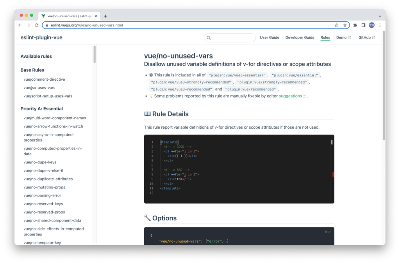Toggle the bookmark star for this page
400x264 pixels.
coord(345,25)
